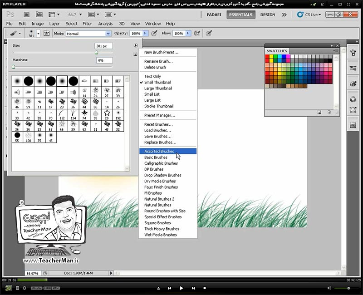Choose Stroke Thumbnail view option
This screenshot has width=363, height=295.
tap(168, 106)
